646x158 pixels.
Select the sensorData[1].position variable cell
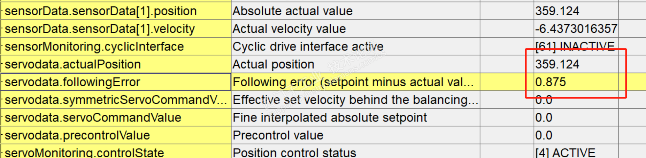click(101, 11)
